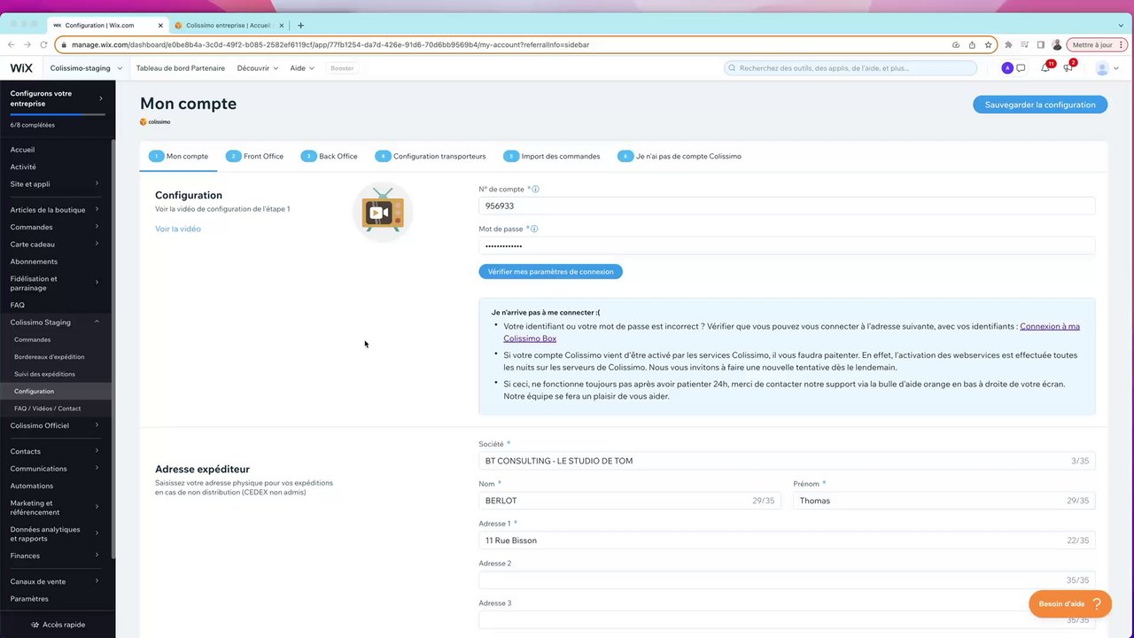The height and width of the screenshot is (638, 1134).
Task: Click the browser address bar URL
Action: [330, 44]
